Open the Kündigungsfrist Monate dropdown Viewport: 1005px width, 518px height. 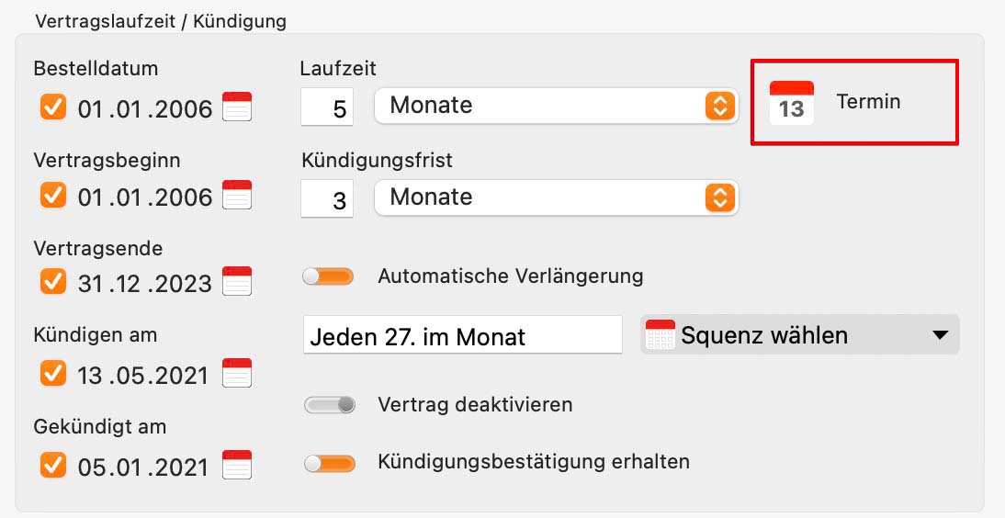(x=557, y=197)
